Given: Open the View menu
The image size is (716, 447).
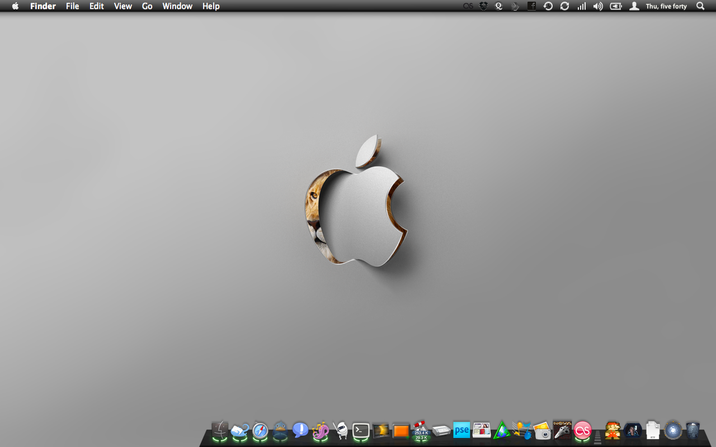Looking at the screenshot, I should click(123, 6).
